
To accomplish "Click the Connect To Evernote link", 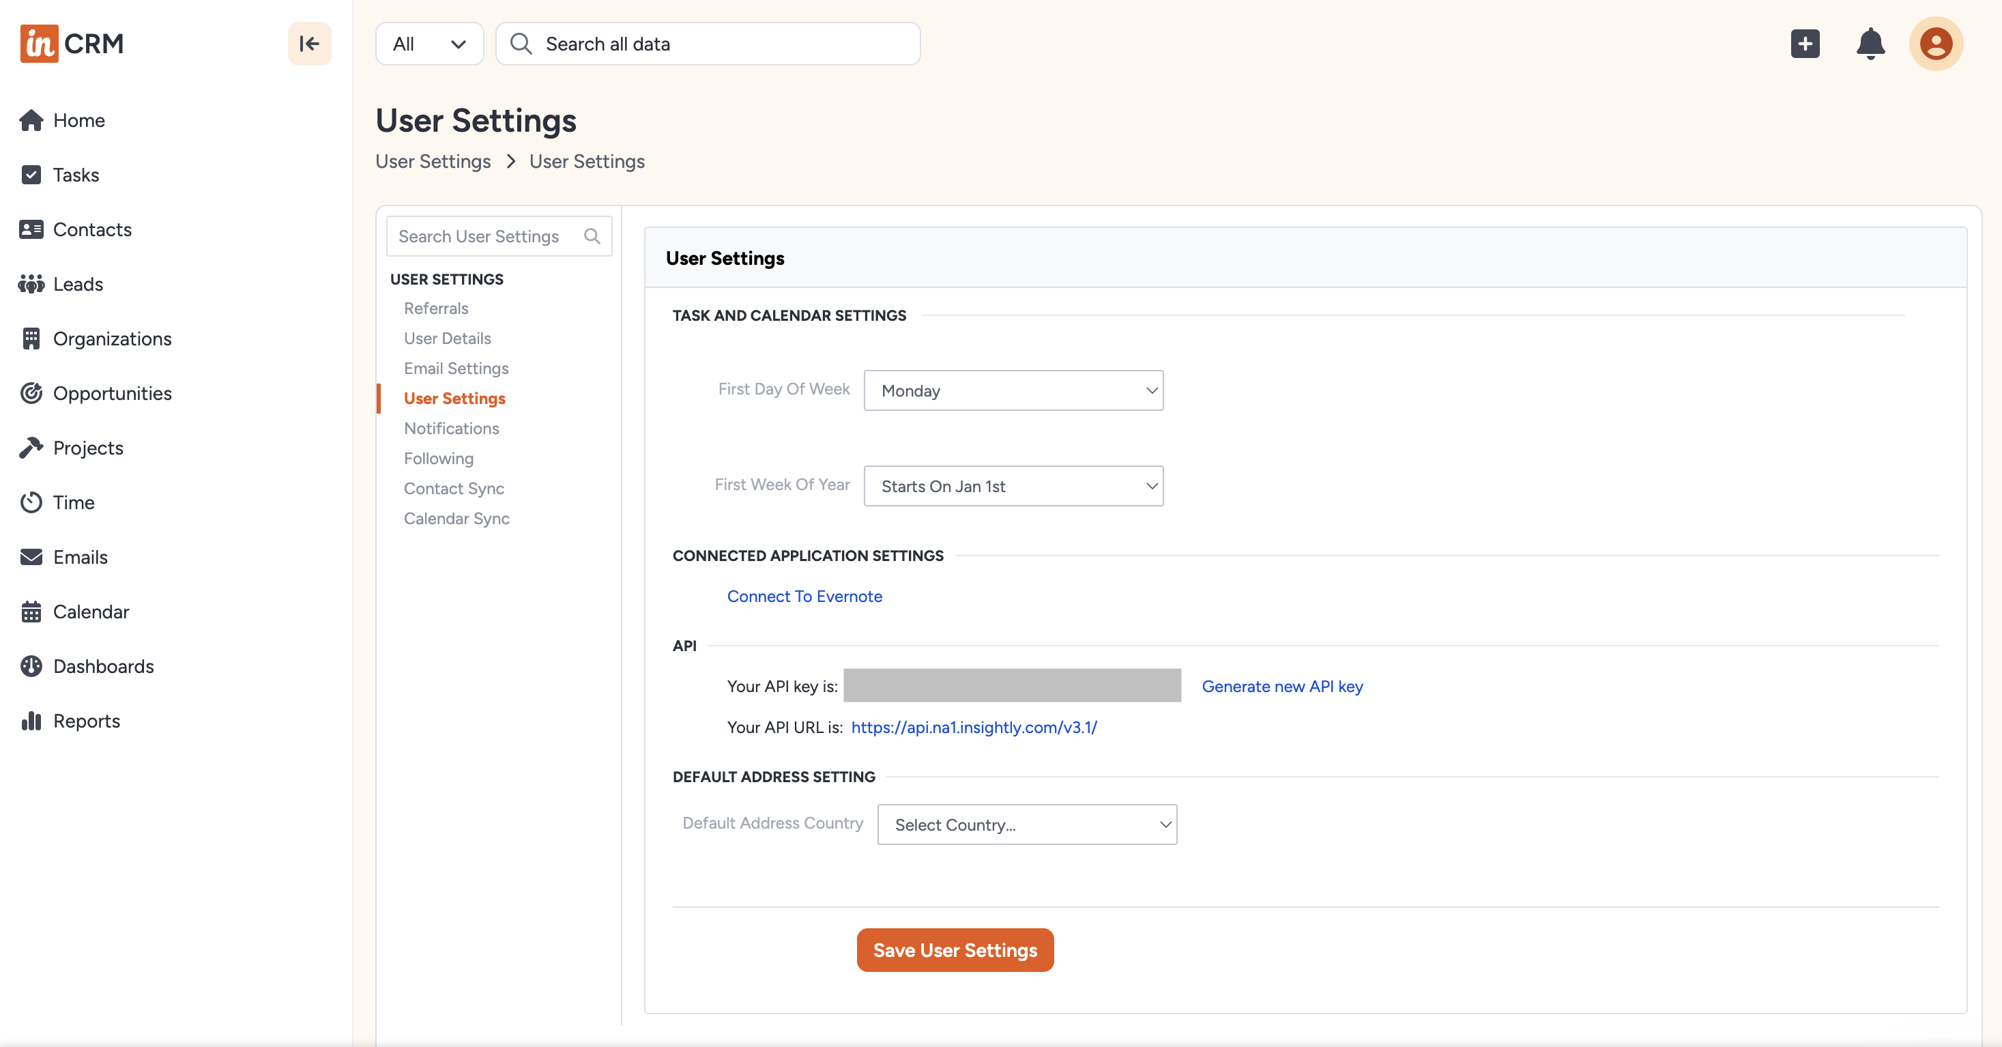I will pyautogui.click(x=804, y=596).
